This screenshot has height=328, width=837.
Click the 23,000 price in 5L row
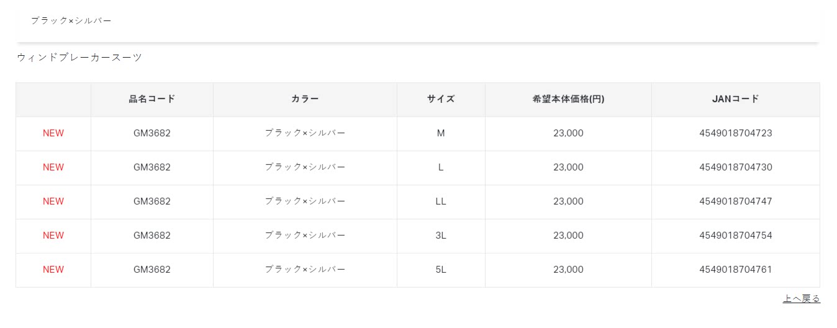click(568, 269)
